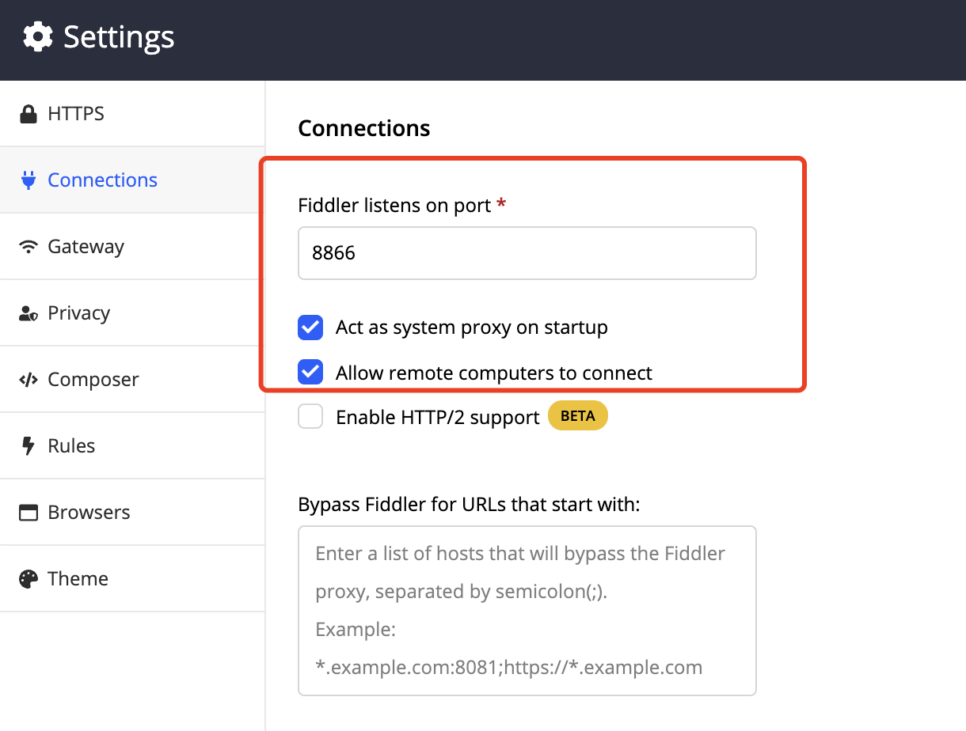Click the Fiddler listens on port field

(x=527, y=254)
